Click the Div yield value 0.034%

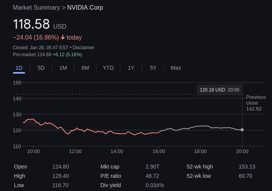tap(155, 185)
